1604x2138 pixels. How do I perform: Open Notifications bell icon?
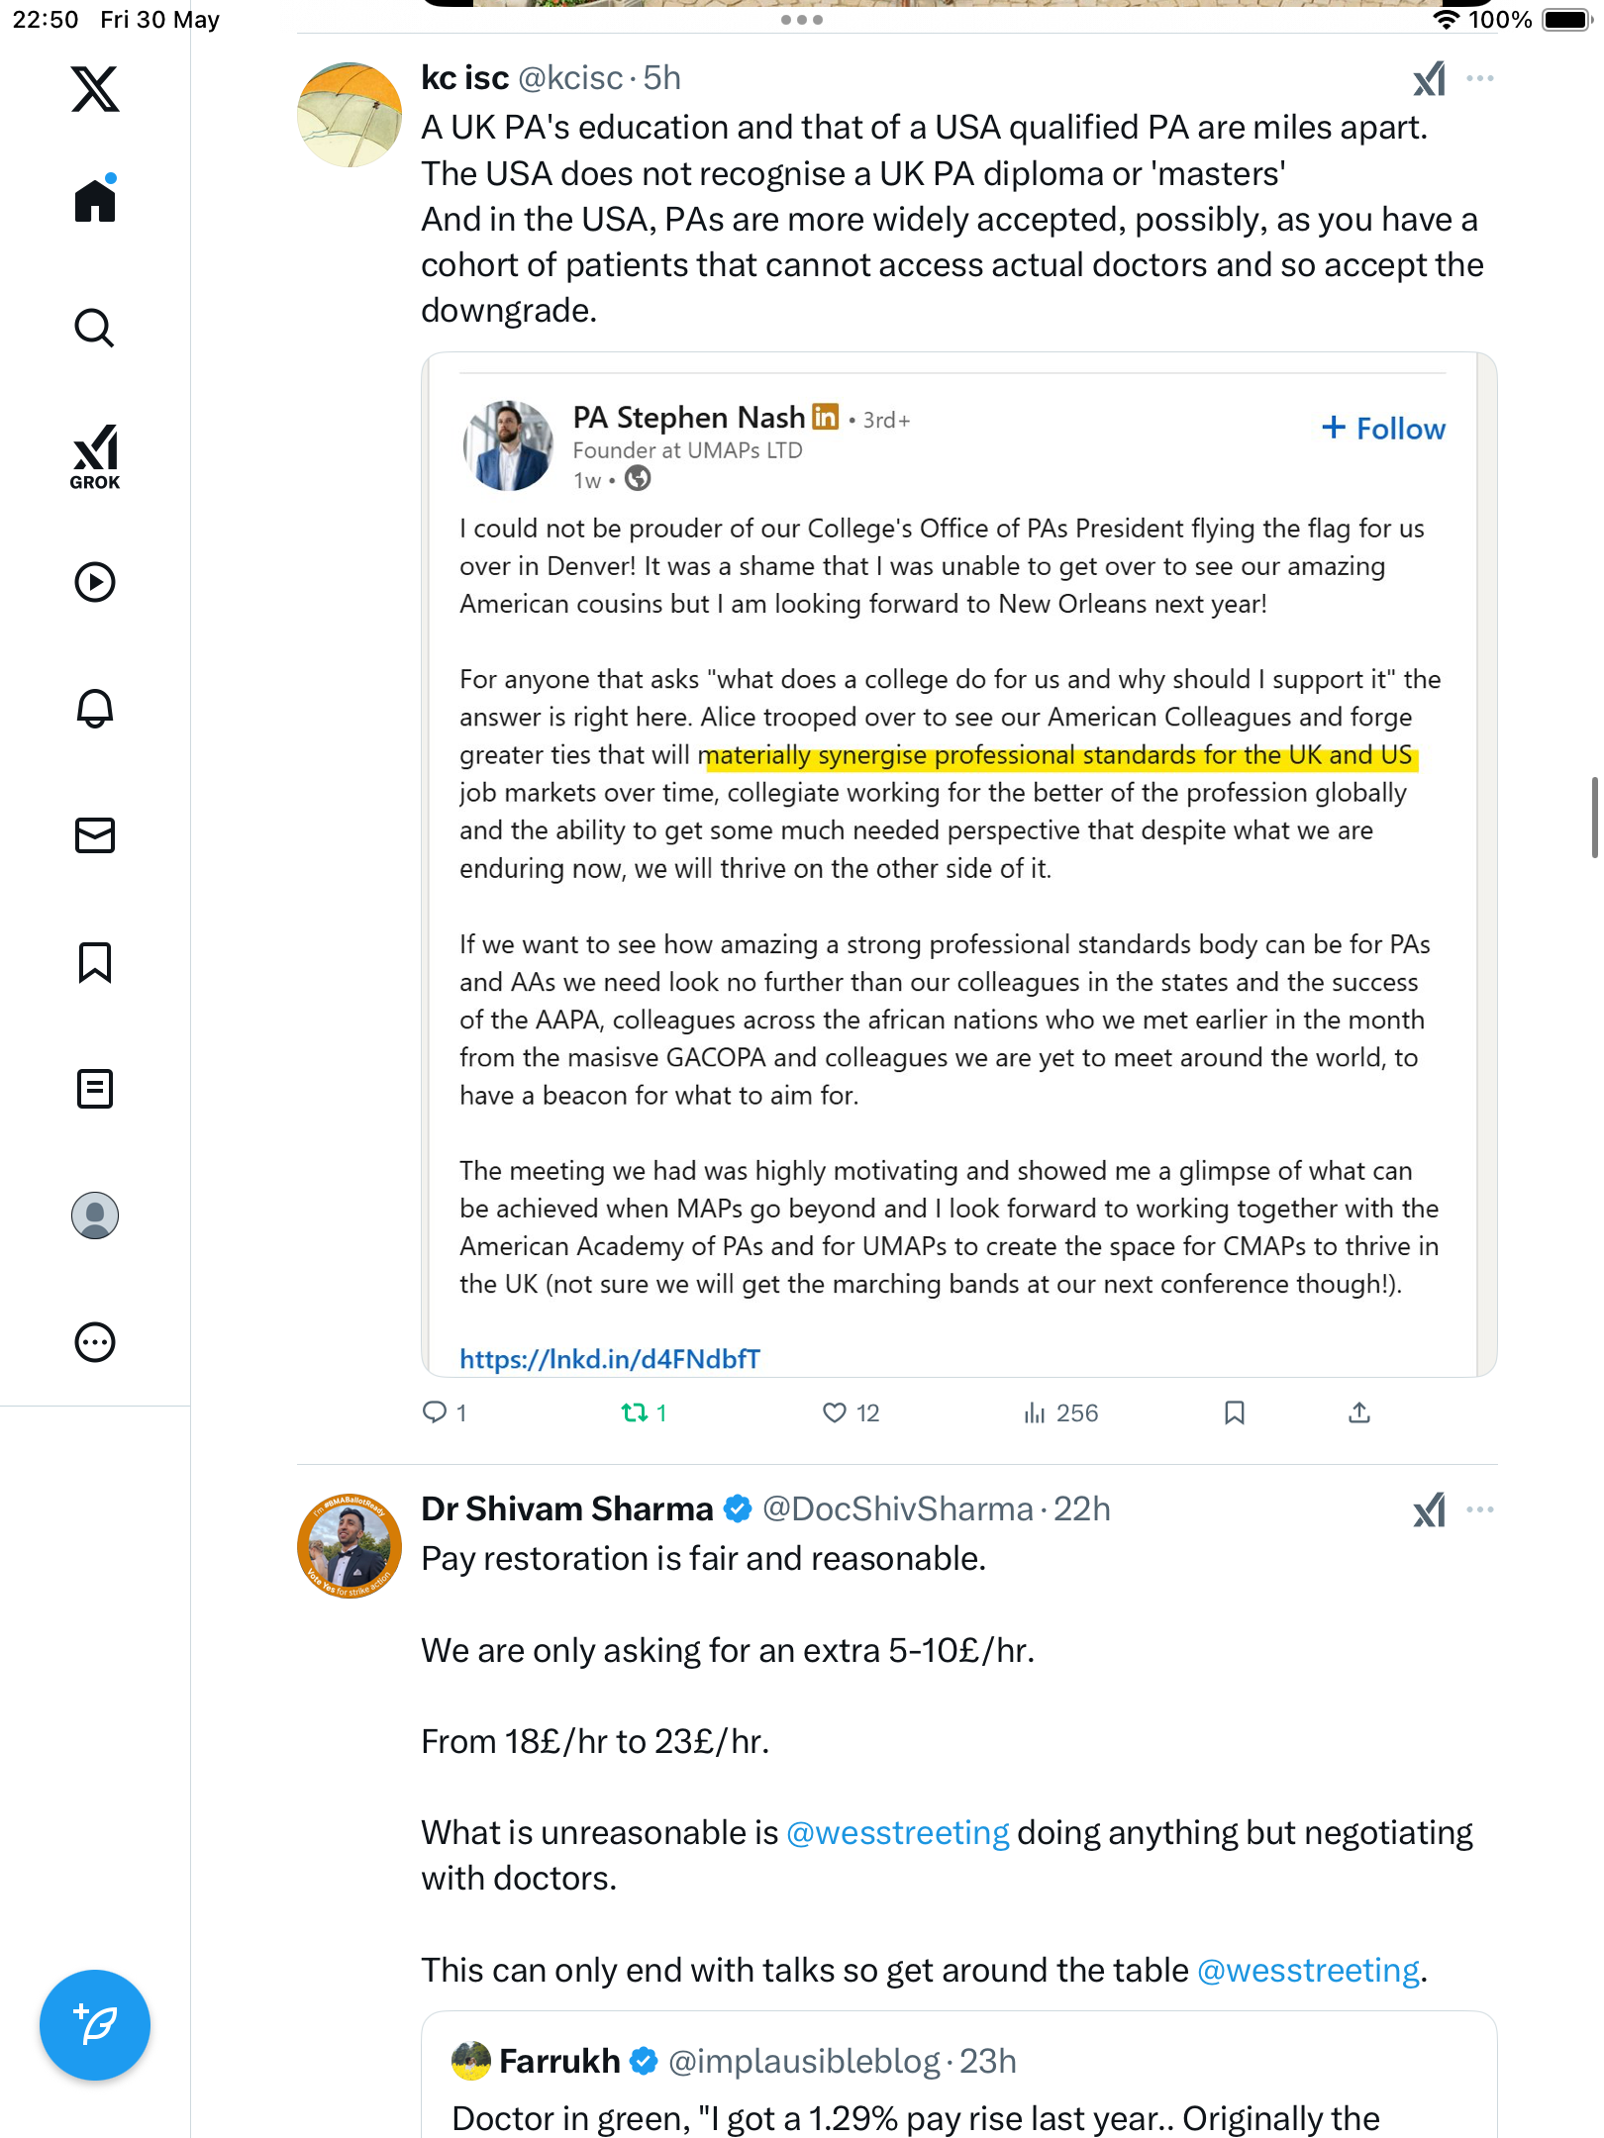coord(95,709)
